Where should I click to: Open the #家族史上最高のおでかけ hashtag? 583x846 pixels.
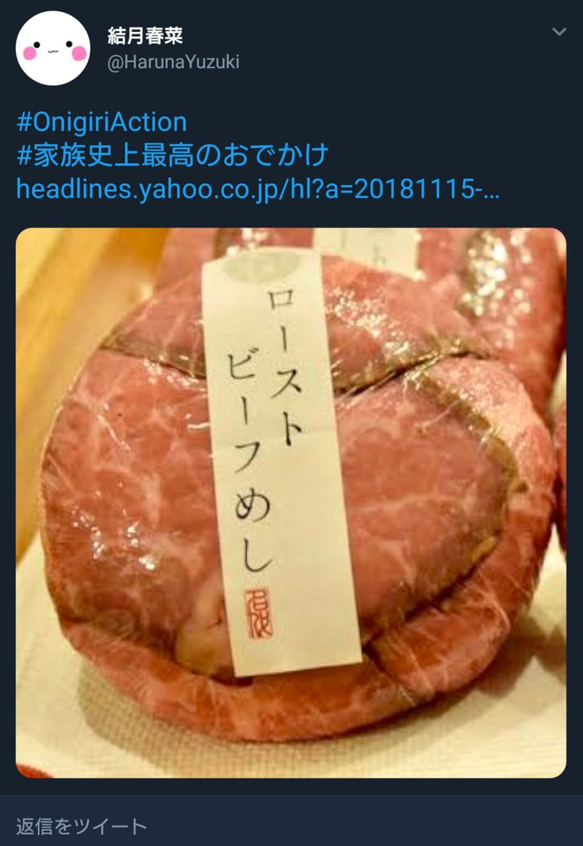click(173, 157)
